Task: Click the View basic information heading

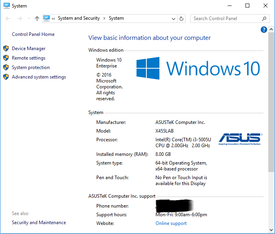Action: pyautogui.click(x=150, y=38)
